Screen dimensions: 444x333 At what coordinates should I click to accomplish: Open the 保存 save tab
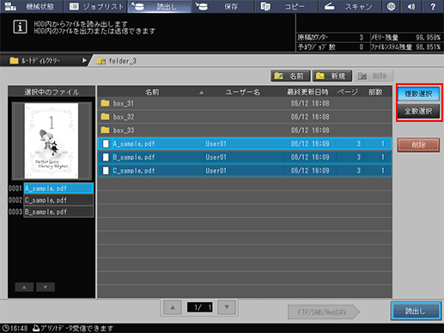[222, 6]
